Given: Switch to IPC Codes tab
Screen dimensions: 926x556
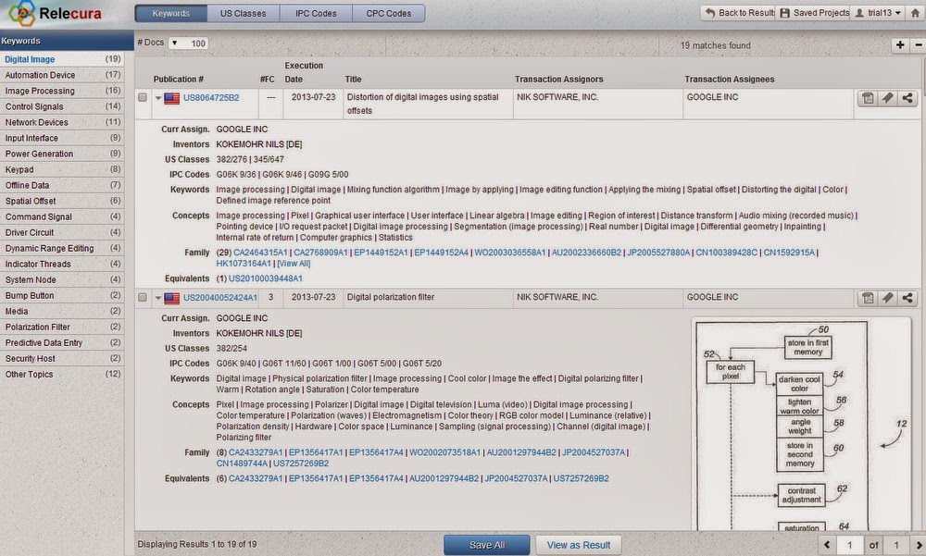Looking at the screenshot, I should 316,13.
